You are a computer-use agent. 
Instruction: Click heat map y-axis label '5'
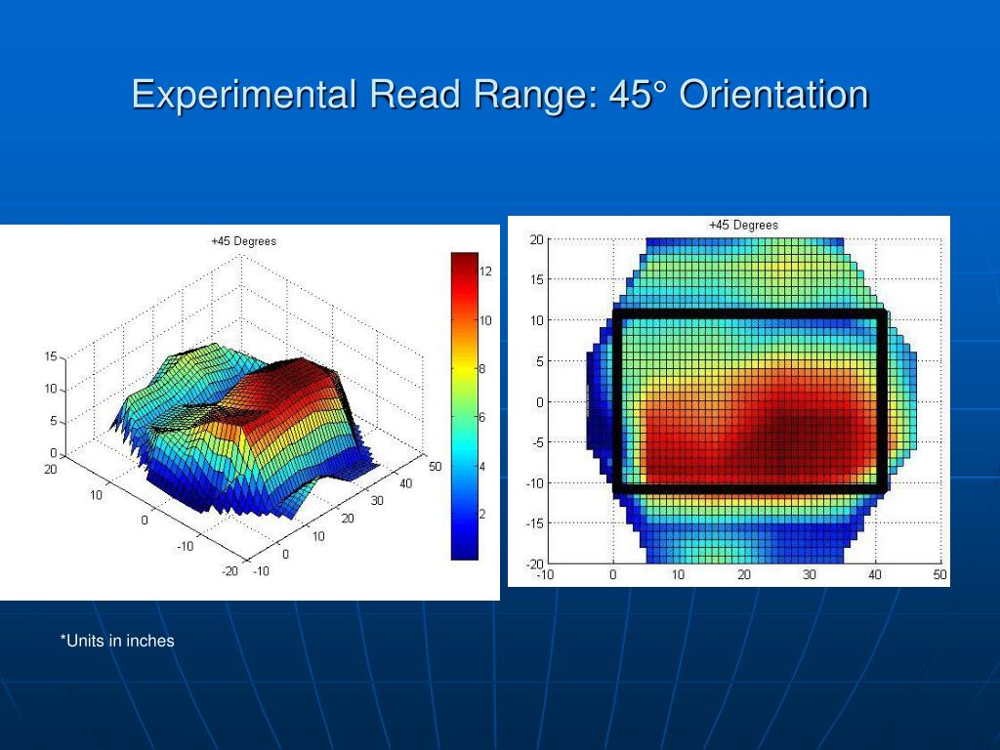540,361
